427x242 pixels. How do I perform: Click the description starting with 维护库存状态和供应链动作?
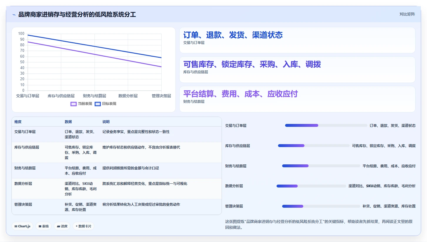pyautogui.click(x=141, y=147)
